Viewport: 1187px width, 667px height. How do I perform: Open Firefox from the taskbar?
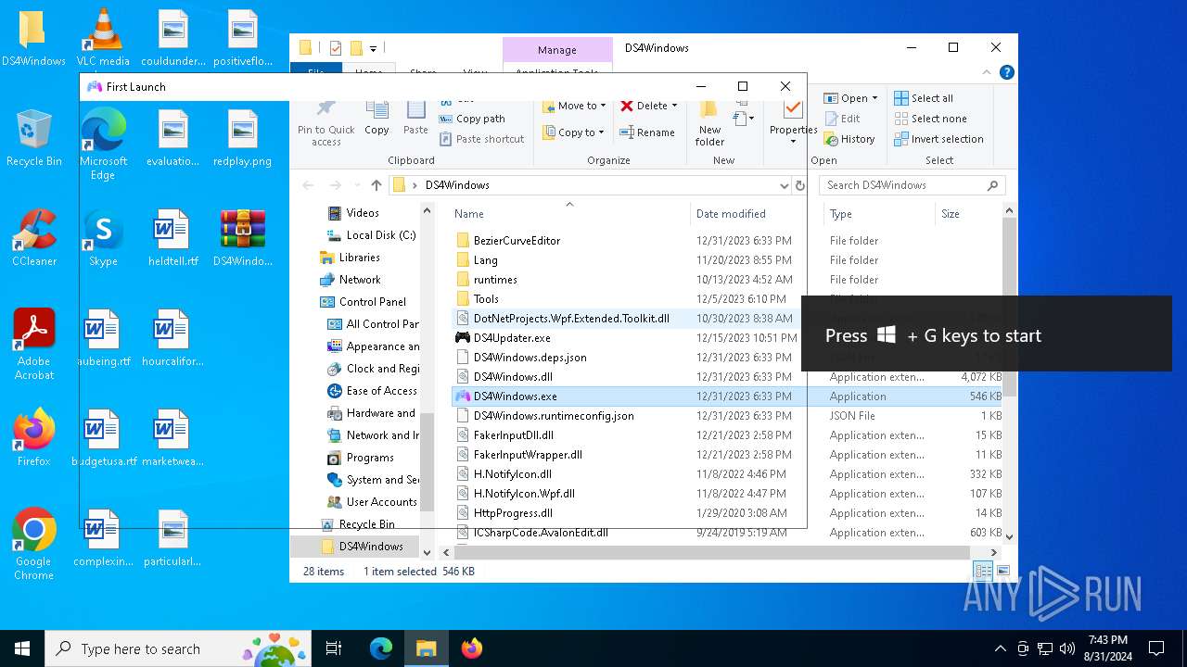tap(471, 648)
